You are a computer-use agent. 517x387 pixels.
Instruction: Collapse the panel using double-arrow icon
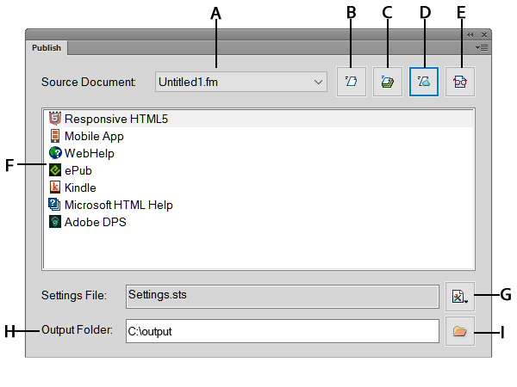[470, 35]
